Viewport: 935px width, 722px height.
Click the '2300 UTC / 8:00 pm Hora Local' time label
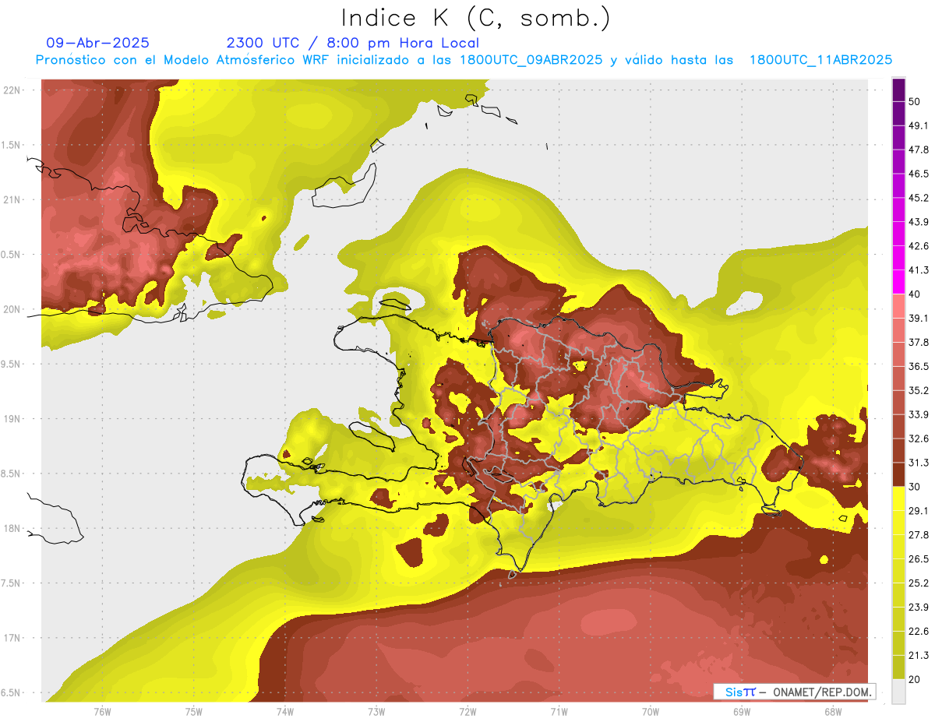click(353, 43)
